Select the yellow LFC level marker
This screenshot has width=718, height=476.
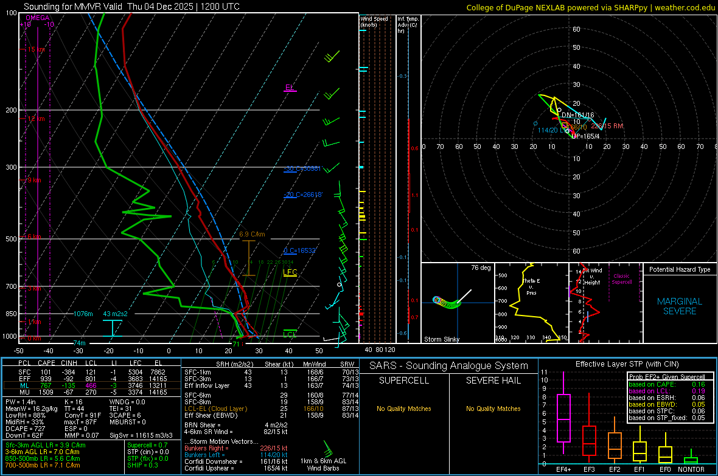(x=290, y=272)
